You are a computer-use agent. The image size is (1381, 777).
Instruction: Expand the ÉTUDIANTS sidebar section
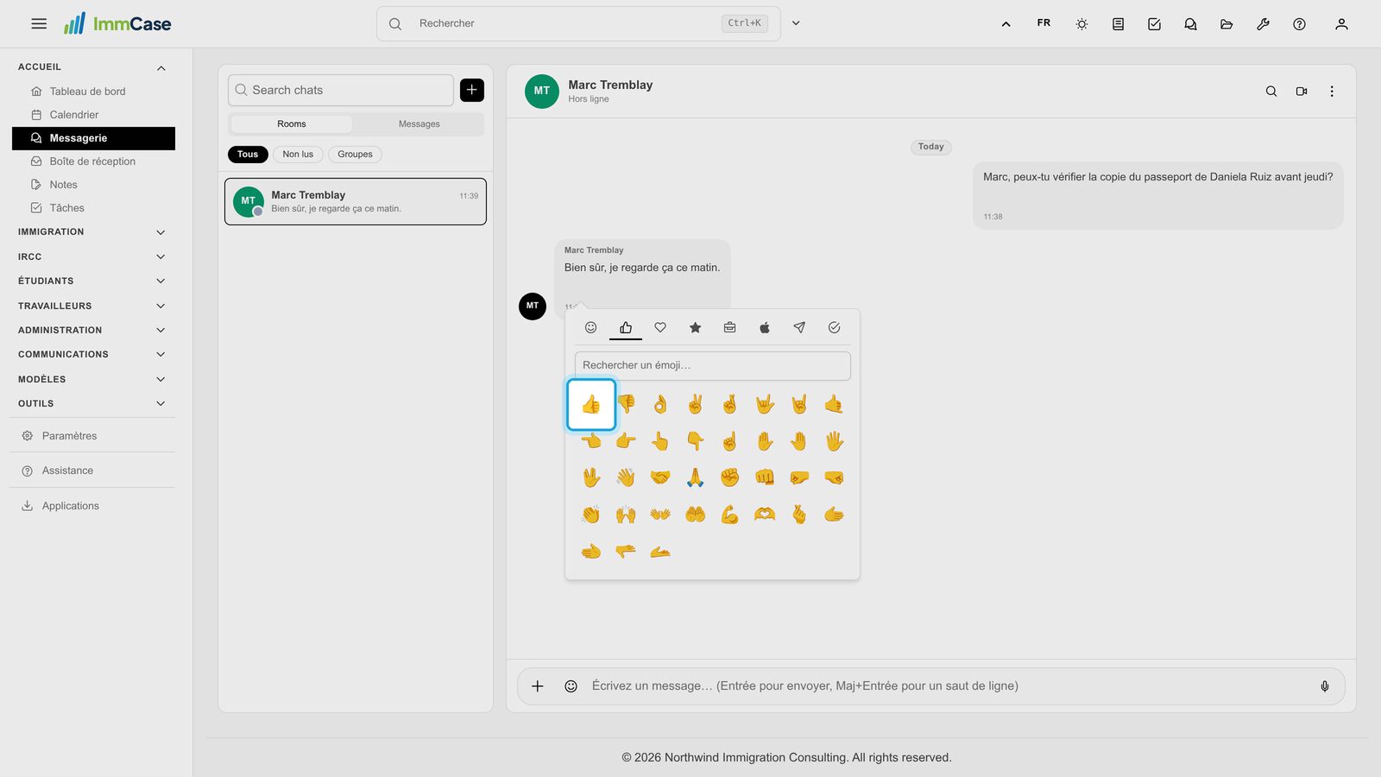tap(91, 281)
